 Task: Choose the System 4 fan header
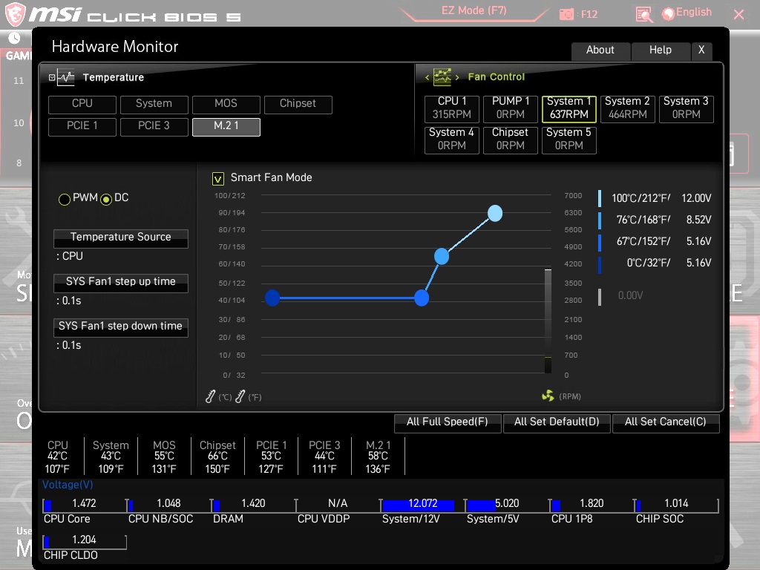click(452, 140)
